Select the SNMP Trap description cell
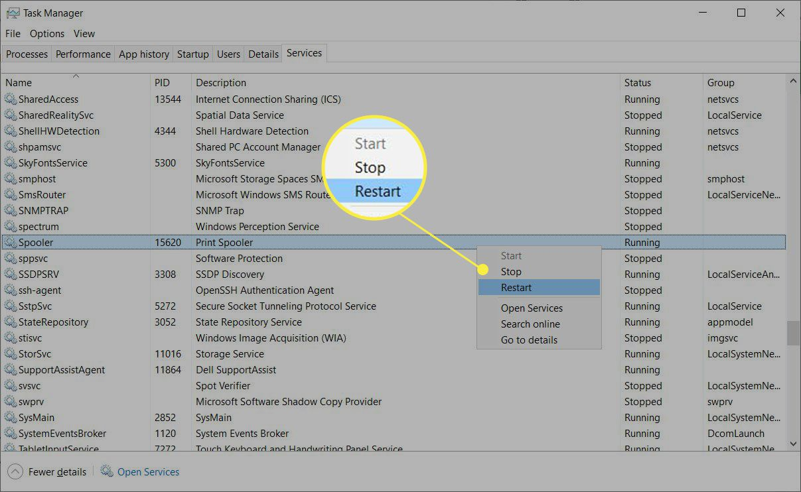The height and width of the screenshot is (492, 801). (220, 211)
